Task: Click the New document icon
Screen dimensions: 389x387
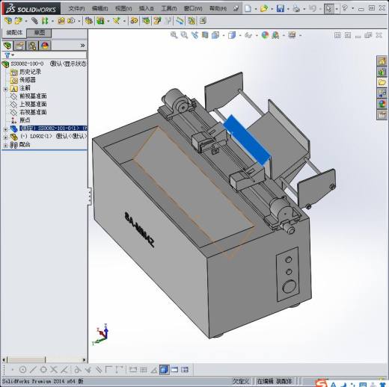Action: tap(248, 8)
